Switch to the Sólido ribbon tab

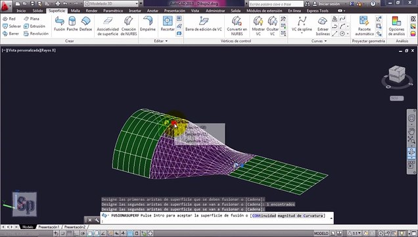[x=37, y=11]
